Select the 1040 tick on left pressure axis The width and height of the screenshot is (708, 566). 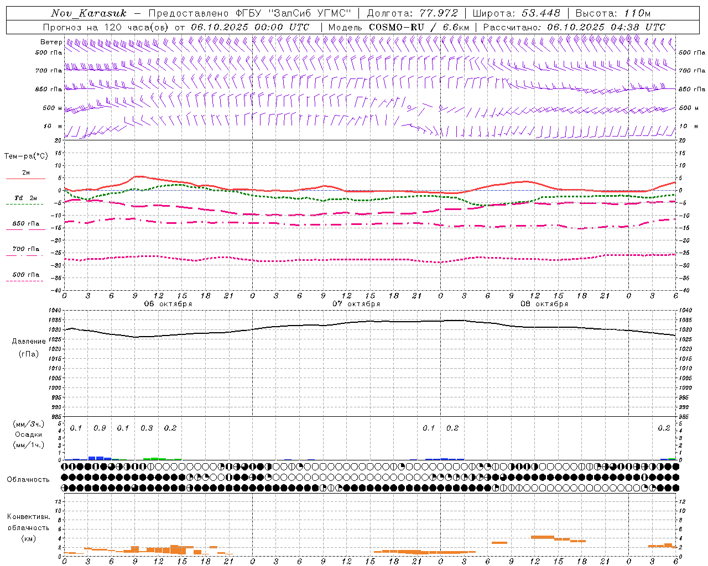55,311
